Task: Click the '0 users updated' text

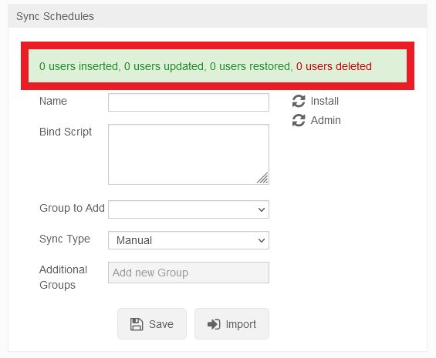Action: click(164, 66)
